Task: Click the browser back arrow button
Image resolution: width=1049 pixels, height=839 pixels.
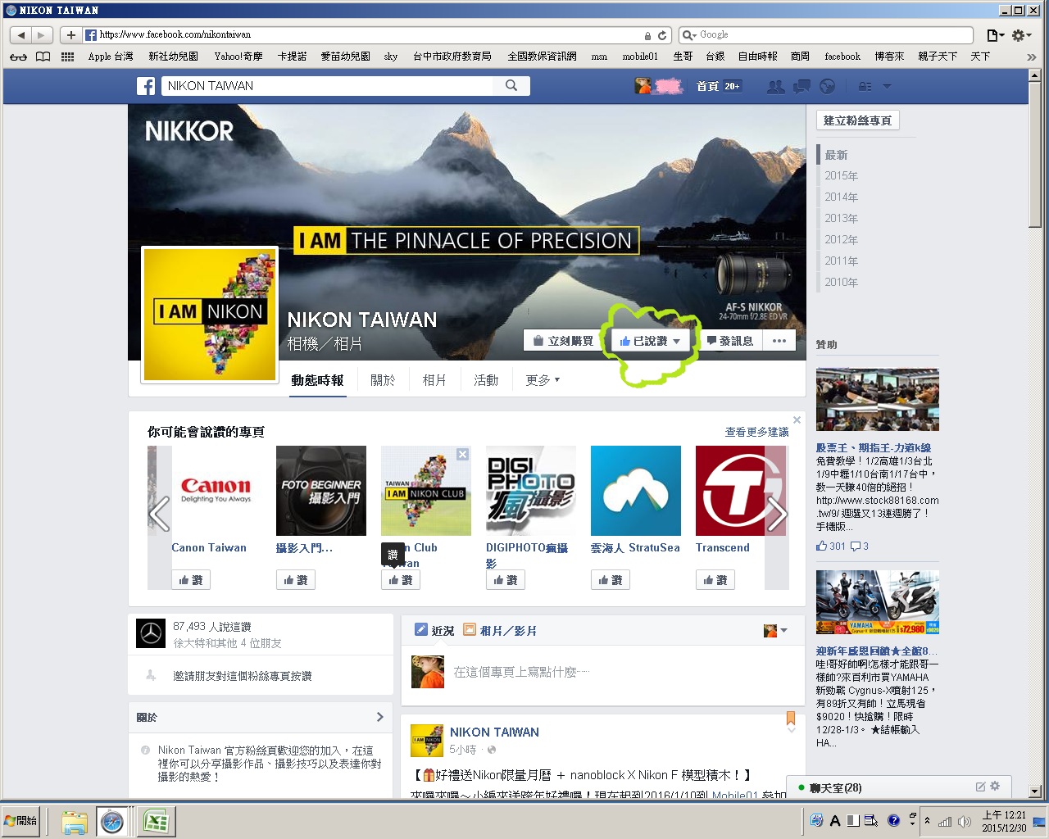Action: [x=21, y=35]
